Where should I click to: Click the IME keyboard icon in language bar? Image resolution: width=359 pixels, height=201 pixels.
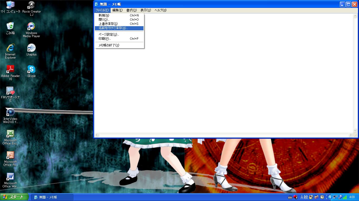coord(290,197)
